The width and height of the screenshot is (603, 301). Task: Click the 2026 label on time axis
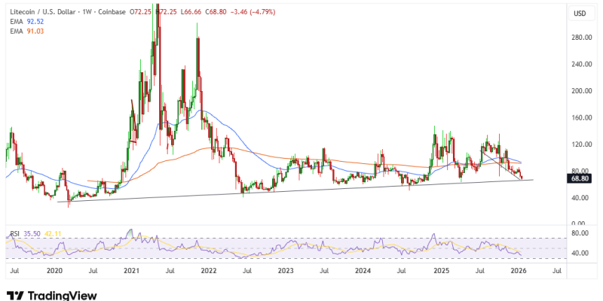click(518, 269)
